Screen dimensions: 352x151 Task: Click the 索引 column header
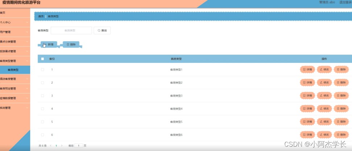52,59
